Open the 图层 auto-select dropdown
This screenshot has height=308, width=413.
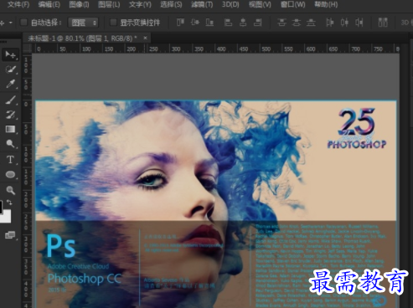click(84, 23)
